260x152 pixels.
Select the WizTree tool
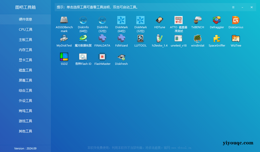point(236,41)
